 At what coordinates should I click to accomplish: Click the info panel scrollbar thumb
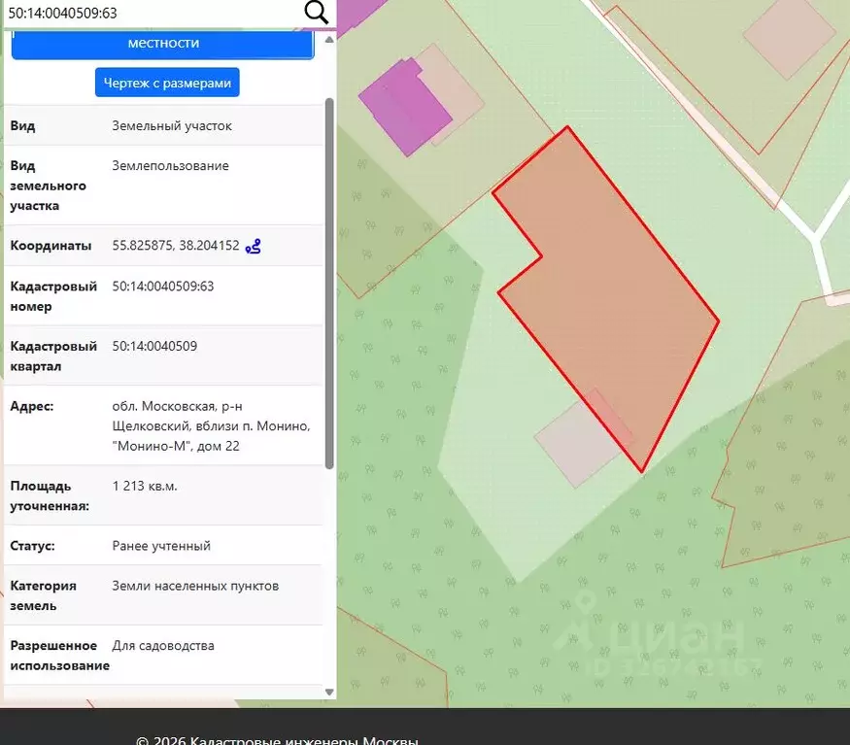pyautogui.click(x=329, y=282)
